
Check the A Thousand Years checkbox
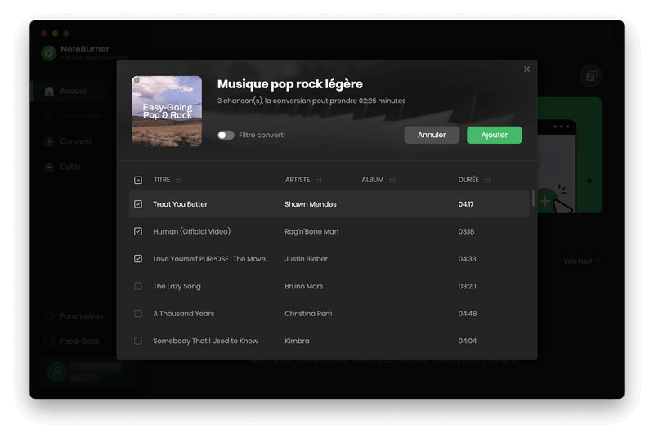(x=138, y=314)
